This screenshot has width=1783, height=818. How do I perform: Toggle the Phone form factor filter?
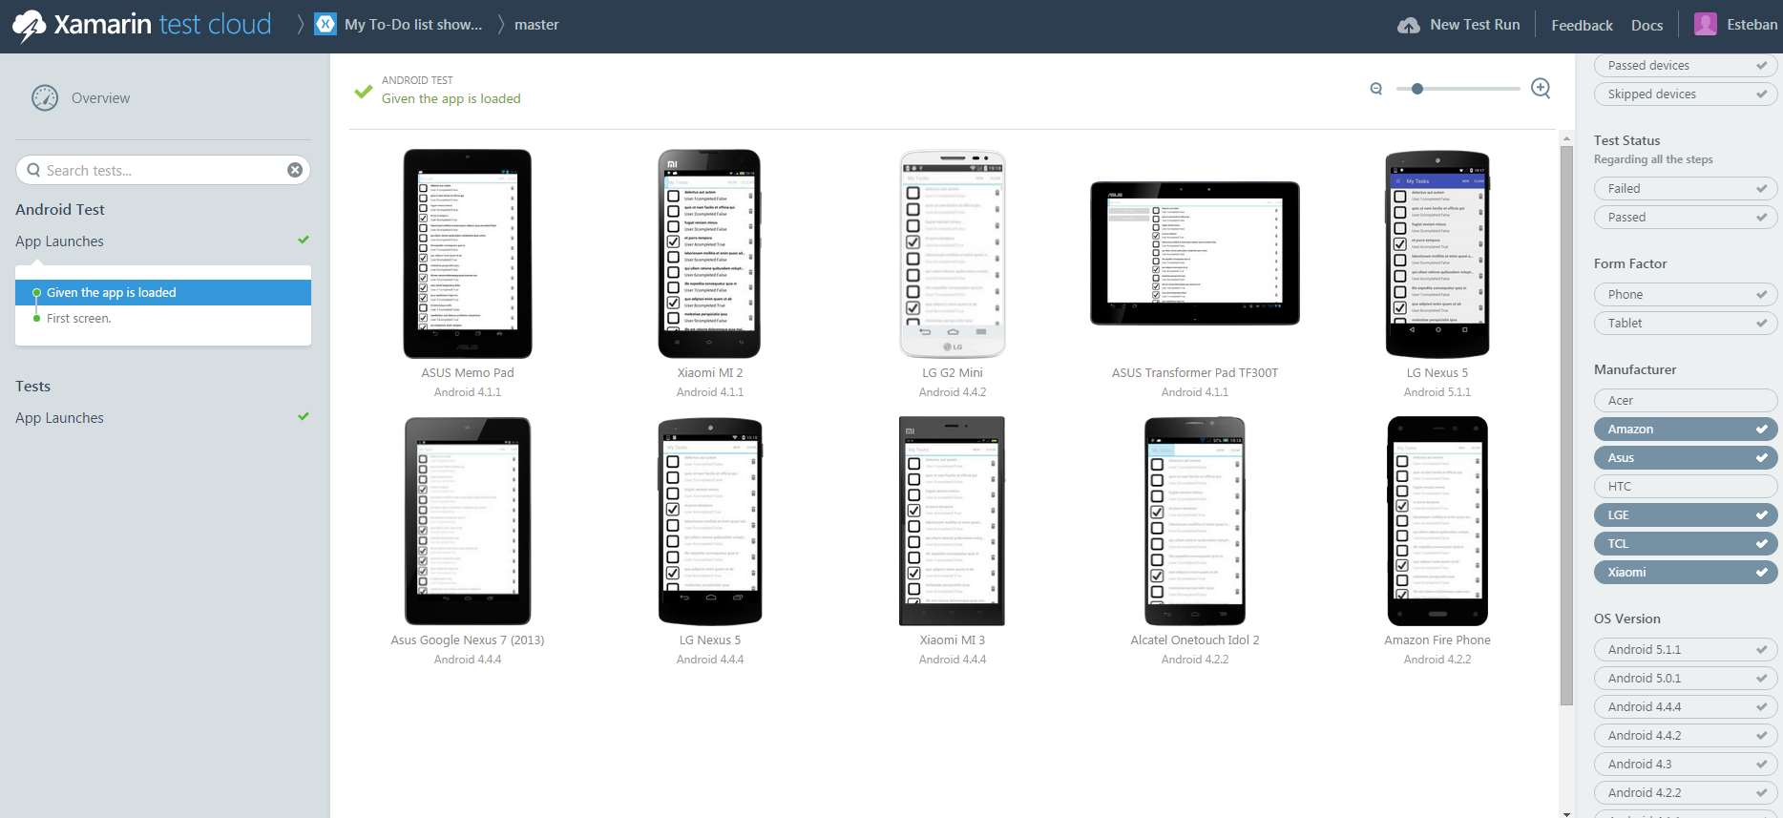(1686, 295)
